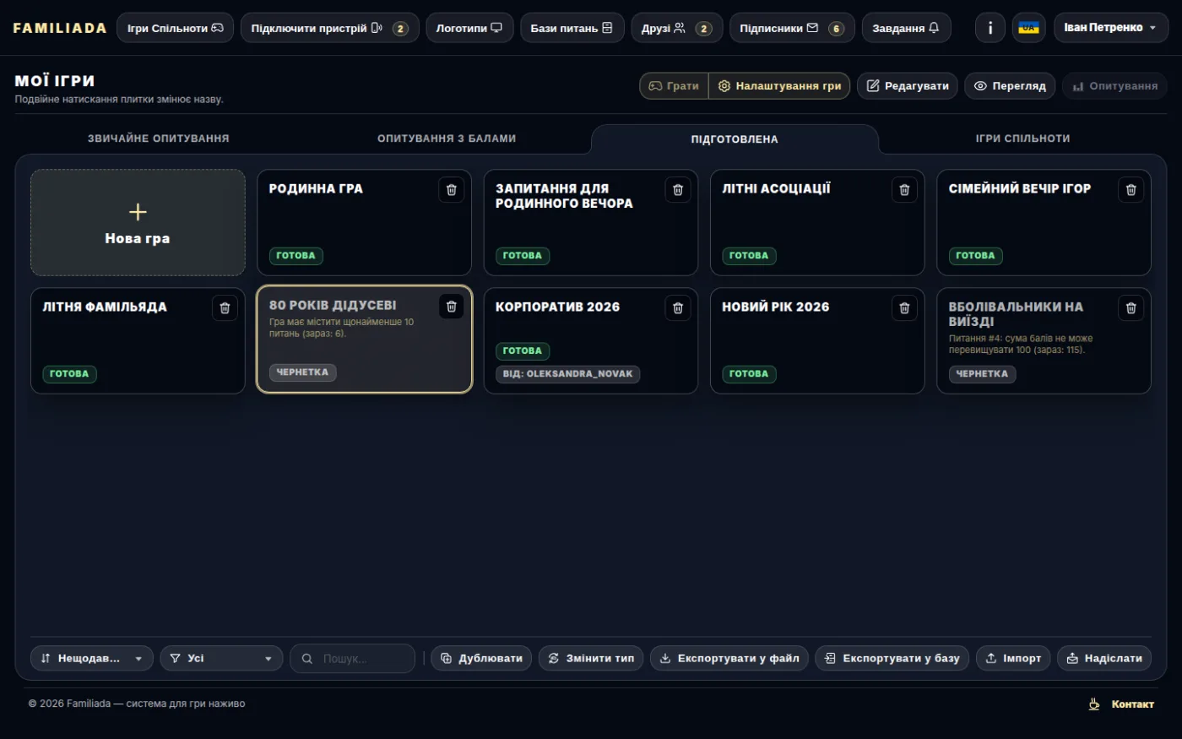Open the Опитування з балами tab

(x=447, y=139)
